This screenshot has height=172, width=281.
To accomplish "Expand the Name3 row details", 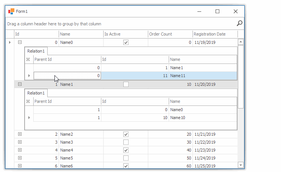I will [x=20, y=142].
